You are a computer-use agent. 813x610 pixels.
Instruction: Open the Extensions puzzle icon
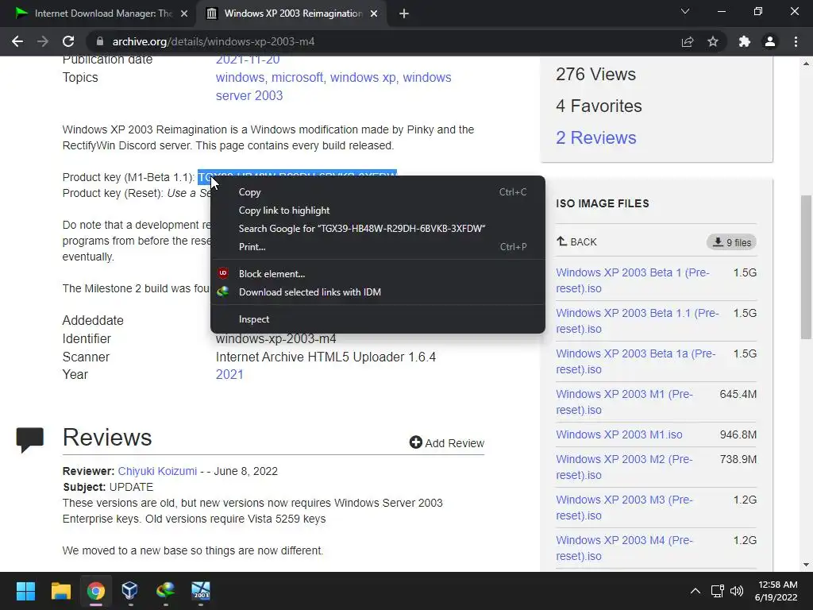745,41
